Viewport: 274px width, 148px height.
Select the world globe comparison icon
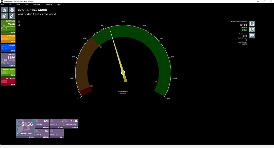(x=252, y=30)
